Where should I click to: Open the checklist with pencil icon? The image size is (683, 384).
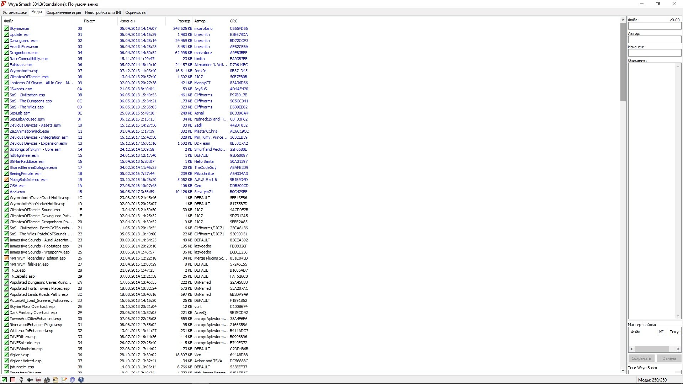[x=64, y=380]
